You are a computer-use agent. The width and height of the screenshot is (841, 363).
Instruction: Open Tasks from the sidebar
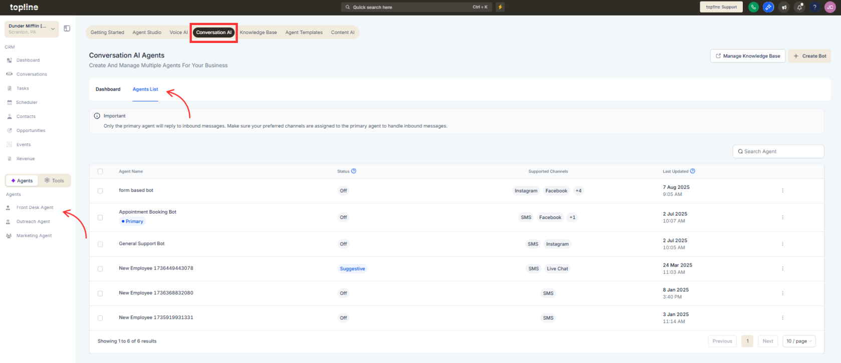(x=23, y=88)
